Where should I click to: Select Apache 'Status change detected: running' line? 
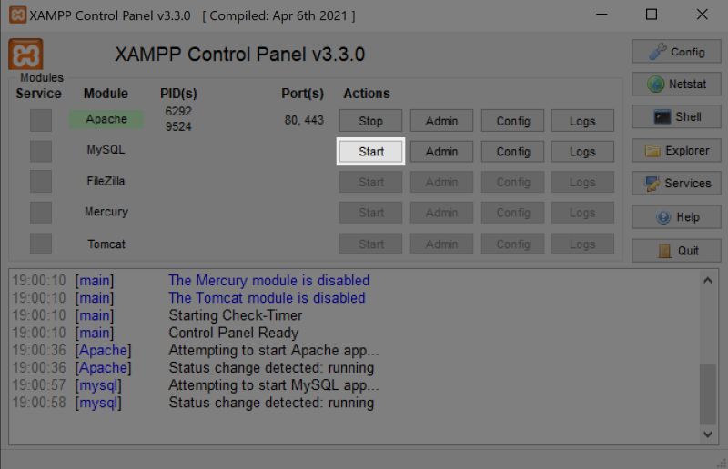click(x=271, y=368)
